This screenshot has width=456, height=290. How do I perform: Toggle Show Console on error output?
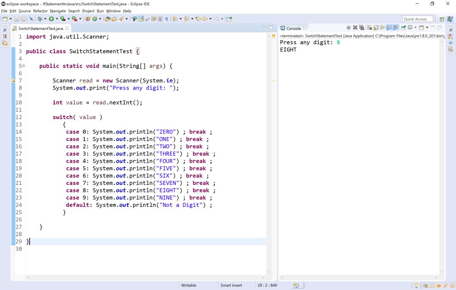[396, 27]
